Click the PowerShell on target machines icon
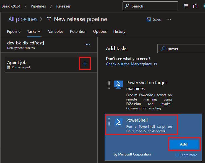The image size is (205, 163). click(x=118, y=84)
